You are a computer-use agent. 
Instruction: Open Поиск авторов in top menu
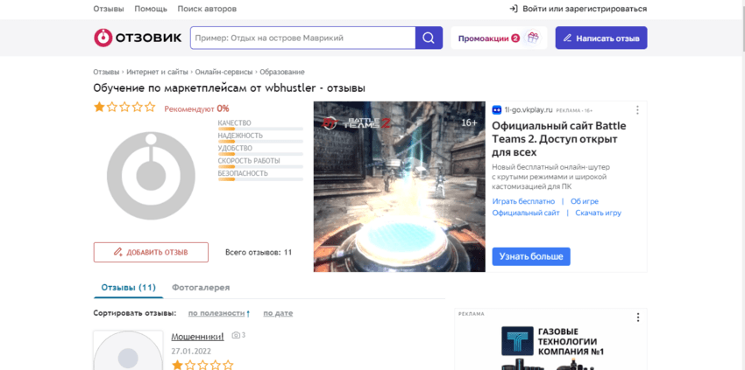pyautogui.click(x=207, y=9)
